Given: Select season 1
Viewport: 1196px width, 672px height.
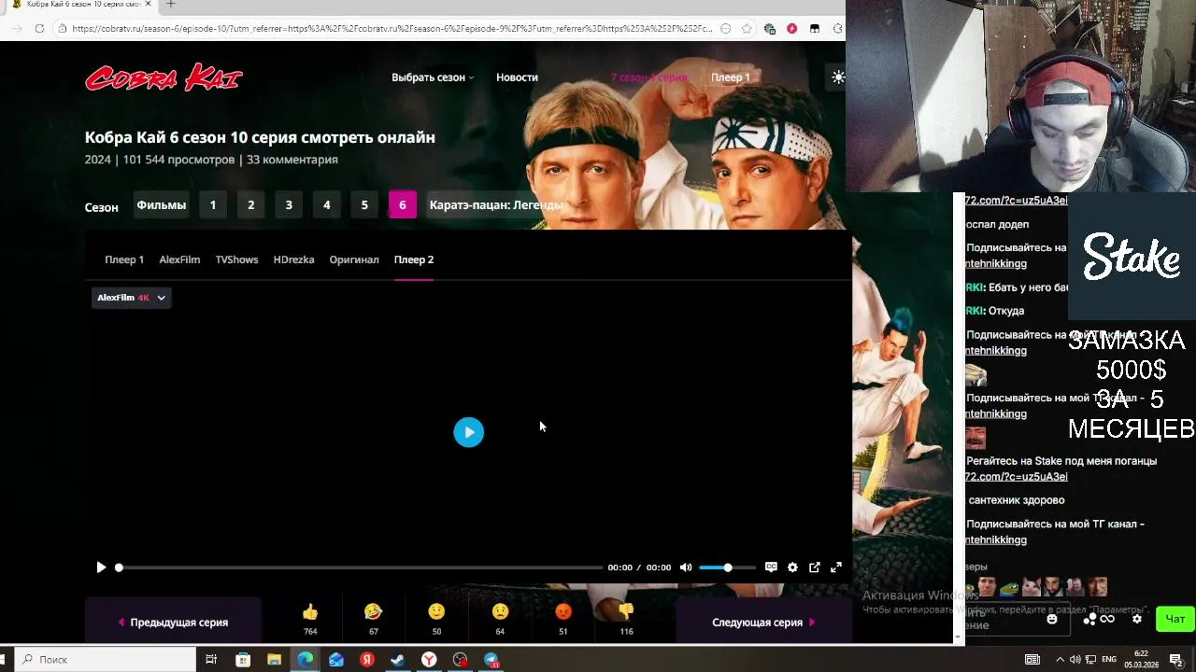Looking at the screenshot, I should point(213,205).
